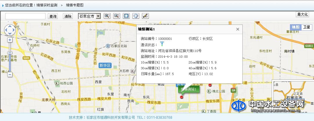Screen dimensions: 314x121
Task: Click the plus zoom button on map
Action: [10, 40]
